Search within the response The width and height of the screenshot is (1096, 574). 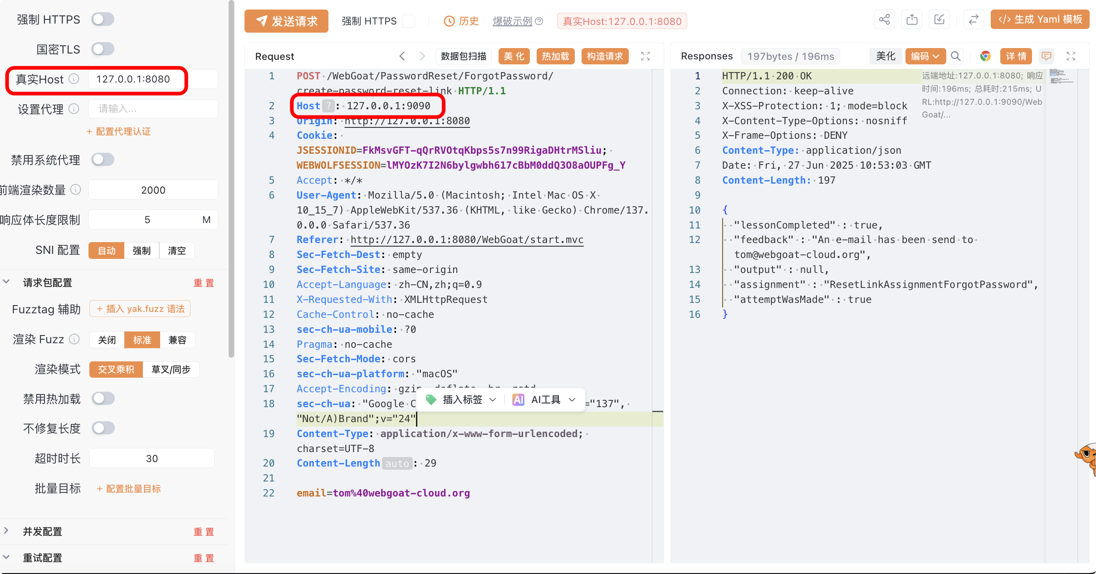click(955, 56)
